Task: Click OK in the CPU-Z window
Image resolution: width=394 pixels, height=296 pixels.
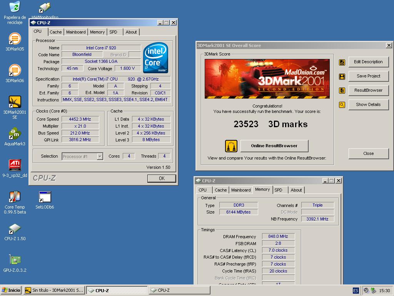Action: pyautogui.click(x=162, y=178)
